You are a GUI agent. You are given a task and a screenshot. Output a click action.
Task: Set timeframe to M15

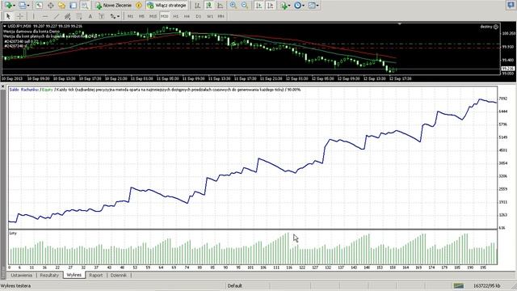(153, 16)
